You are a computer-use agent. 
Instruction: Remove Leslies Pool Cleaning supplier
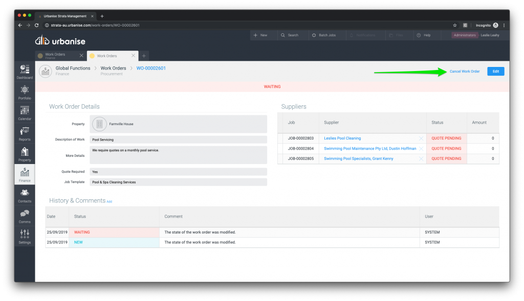coord(421,138)
